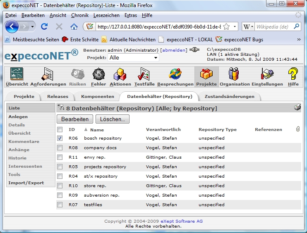Screen dimensions: 307x233
Task: Click the Fehler bug icon
Action: (98, 74)
